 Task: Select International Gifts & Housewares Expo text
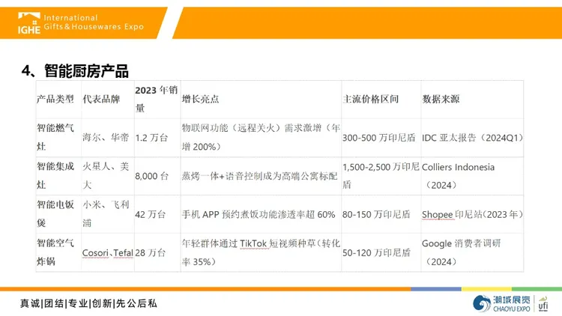pyautogui.click(x=94, y=22)
